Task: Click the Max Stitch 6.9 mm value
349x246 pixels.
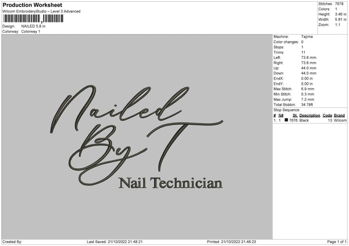Action: [308, 89]
